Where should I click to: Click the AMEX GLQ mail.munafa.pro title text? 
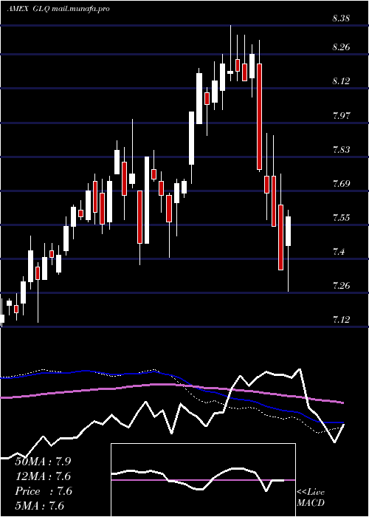coord(58,9)
